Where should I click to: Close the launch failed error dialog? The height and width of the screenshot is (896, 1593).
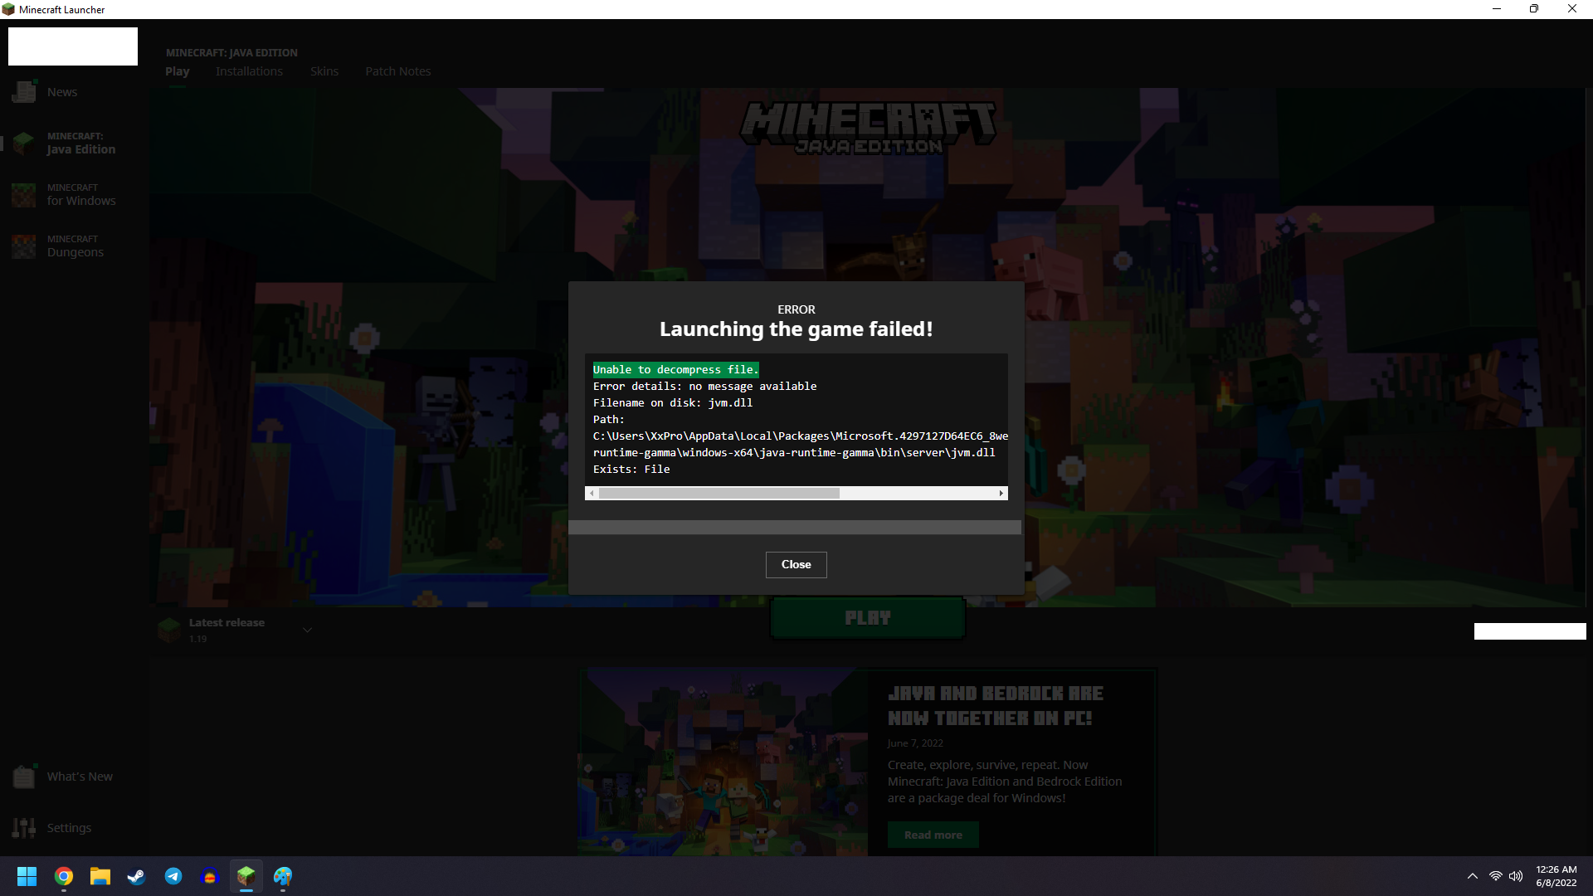(x=796, y=565)
